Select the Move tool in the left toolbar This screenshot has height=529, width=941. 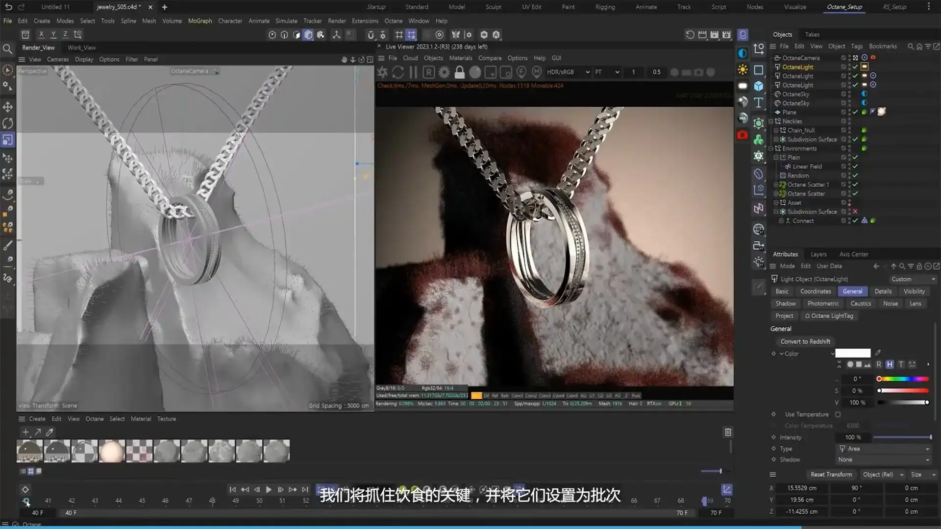click(7, 106)
